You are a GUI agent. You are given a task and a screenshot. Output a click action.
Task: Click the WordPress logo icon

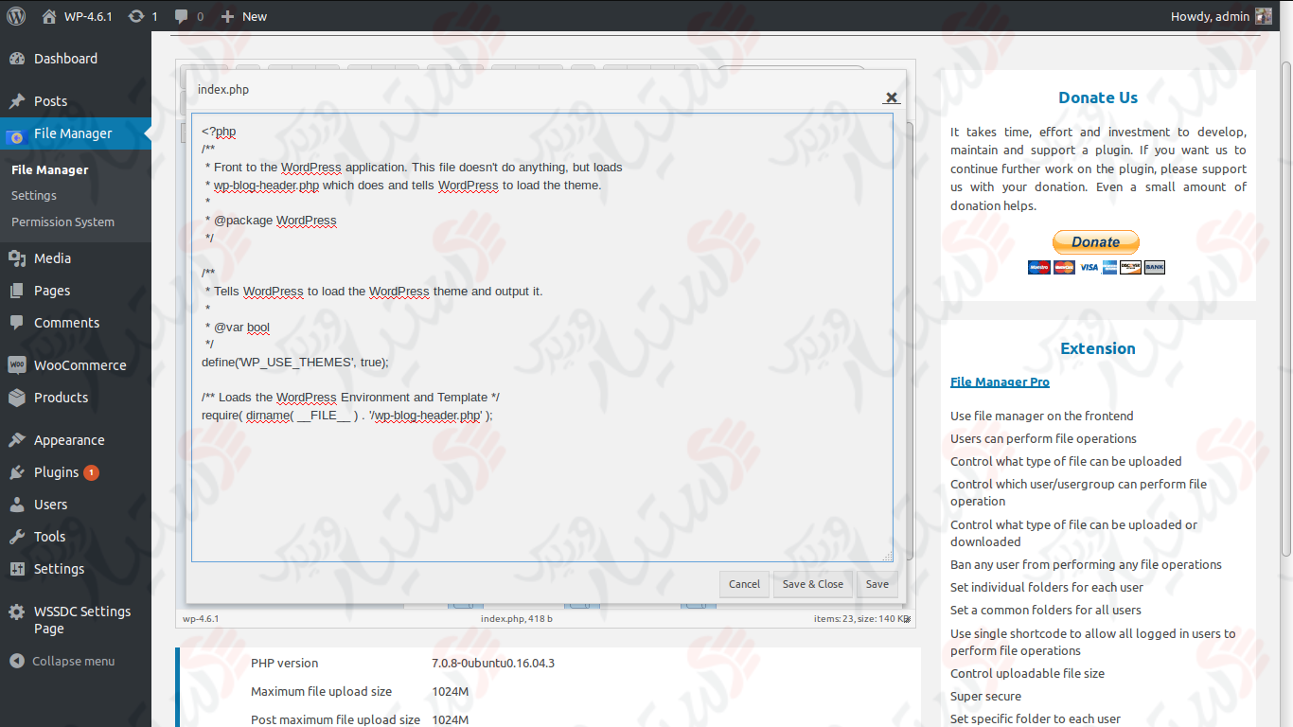click(x=16, y=16)
